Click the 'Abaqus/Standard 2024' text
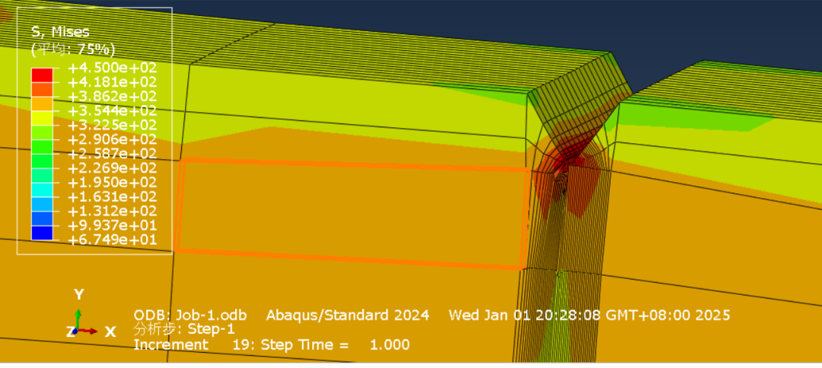822x368 pixels. 348,315
